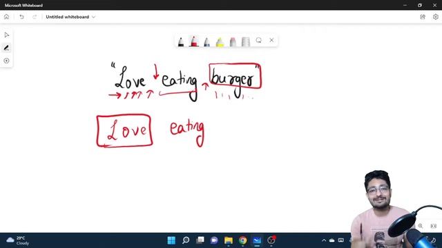Open OneDrive cloud tray icon
The height and width of the screenshot is (248, 442).
pos(332,240)
